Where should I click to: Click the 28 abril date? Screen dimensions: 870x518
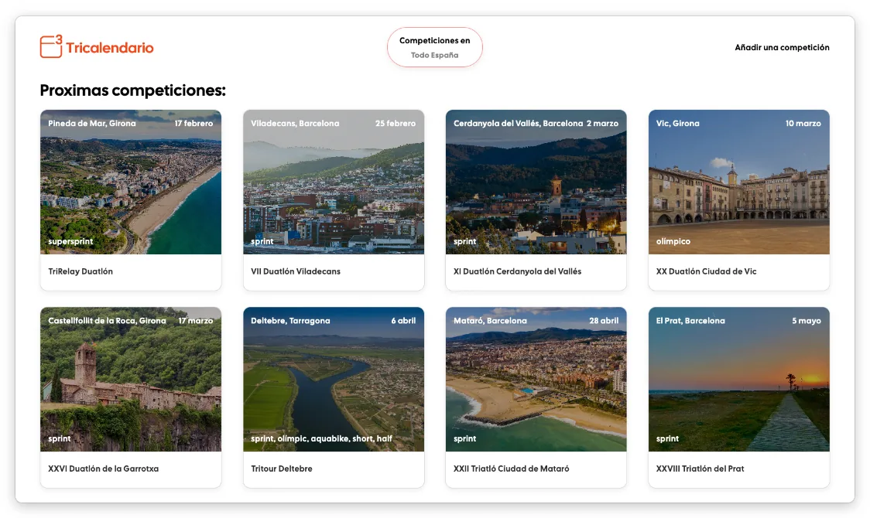(x=604, y=321)
